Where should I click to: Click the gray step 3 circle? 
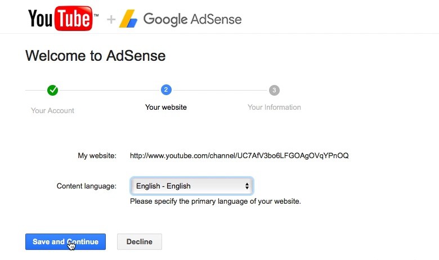pos(274,90)
